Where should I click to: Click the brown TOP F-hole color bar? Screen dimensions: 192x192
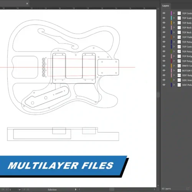(x=171, y=37)
